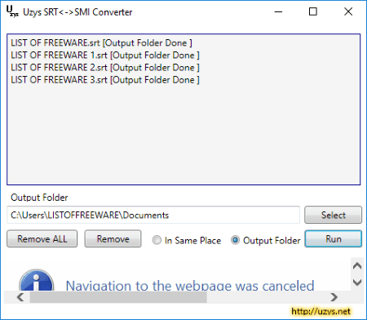367x320 pixels.
Task: Choose LIST OF FREEWARE.srt in the file list
Action: [101, 43]
